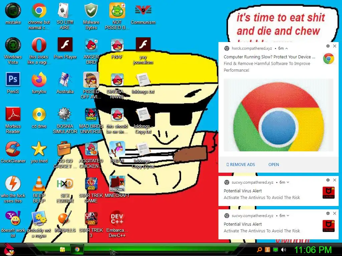This screenshot has width=342, height=256.
Task: Select the 'you tried' star icon
Action: tap(39, 149)
